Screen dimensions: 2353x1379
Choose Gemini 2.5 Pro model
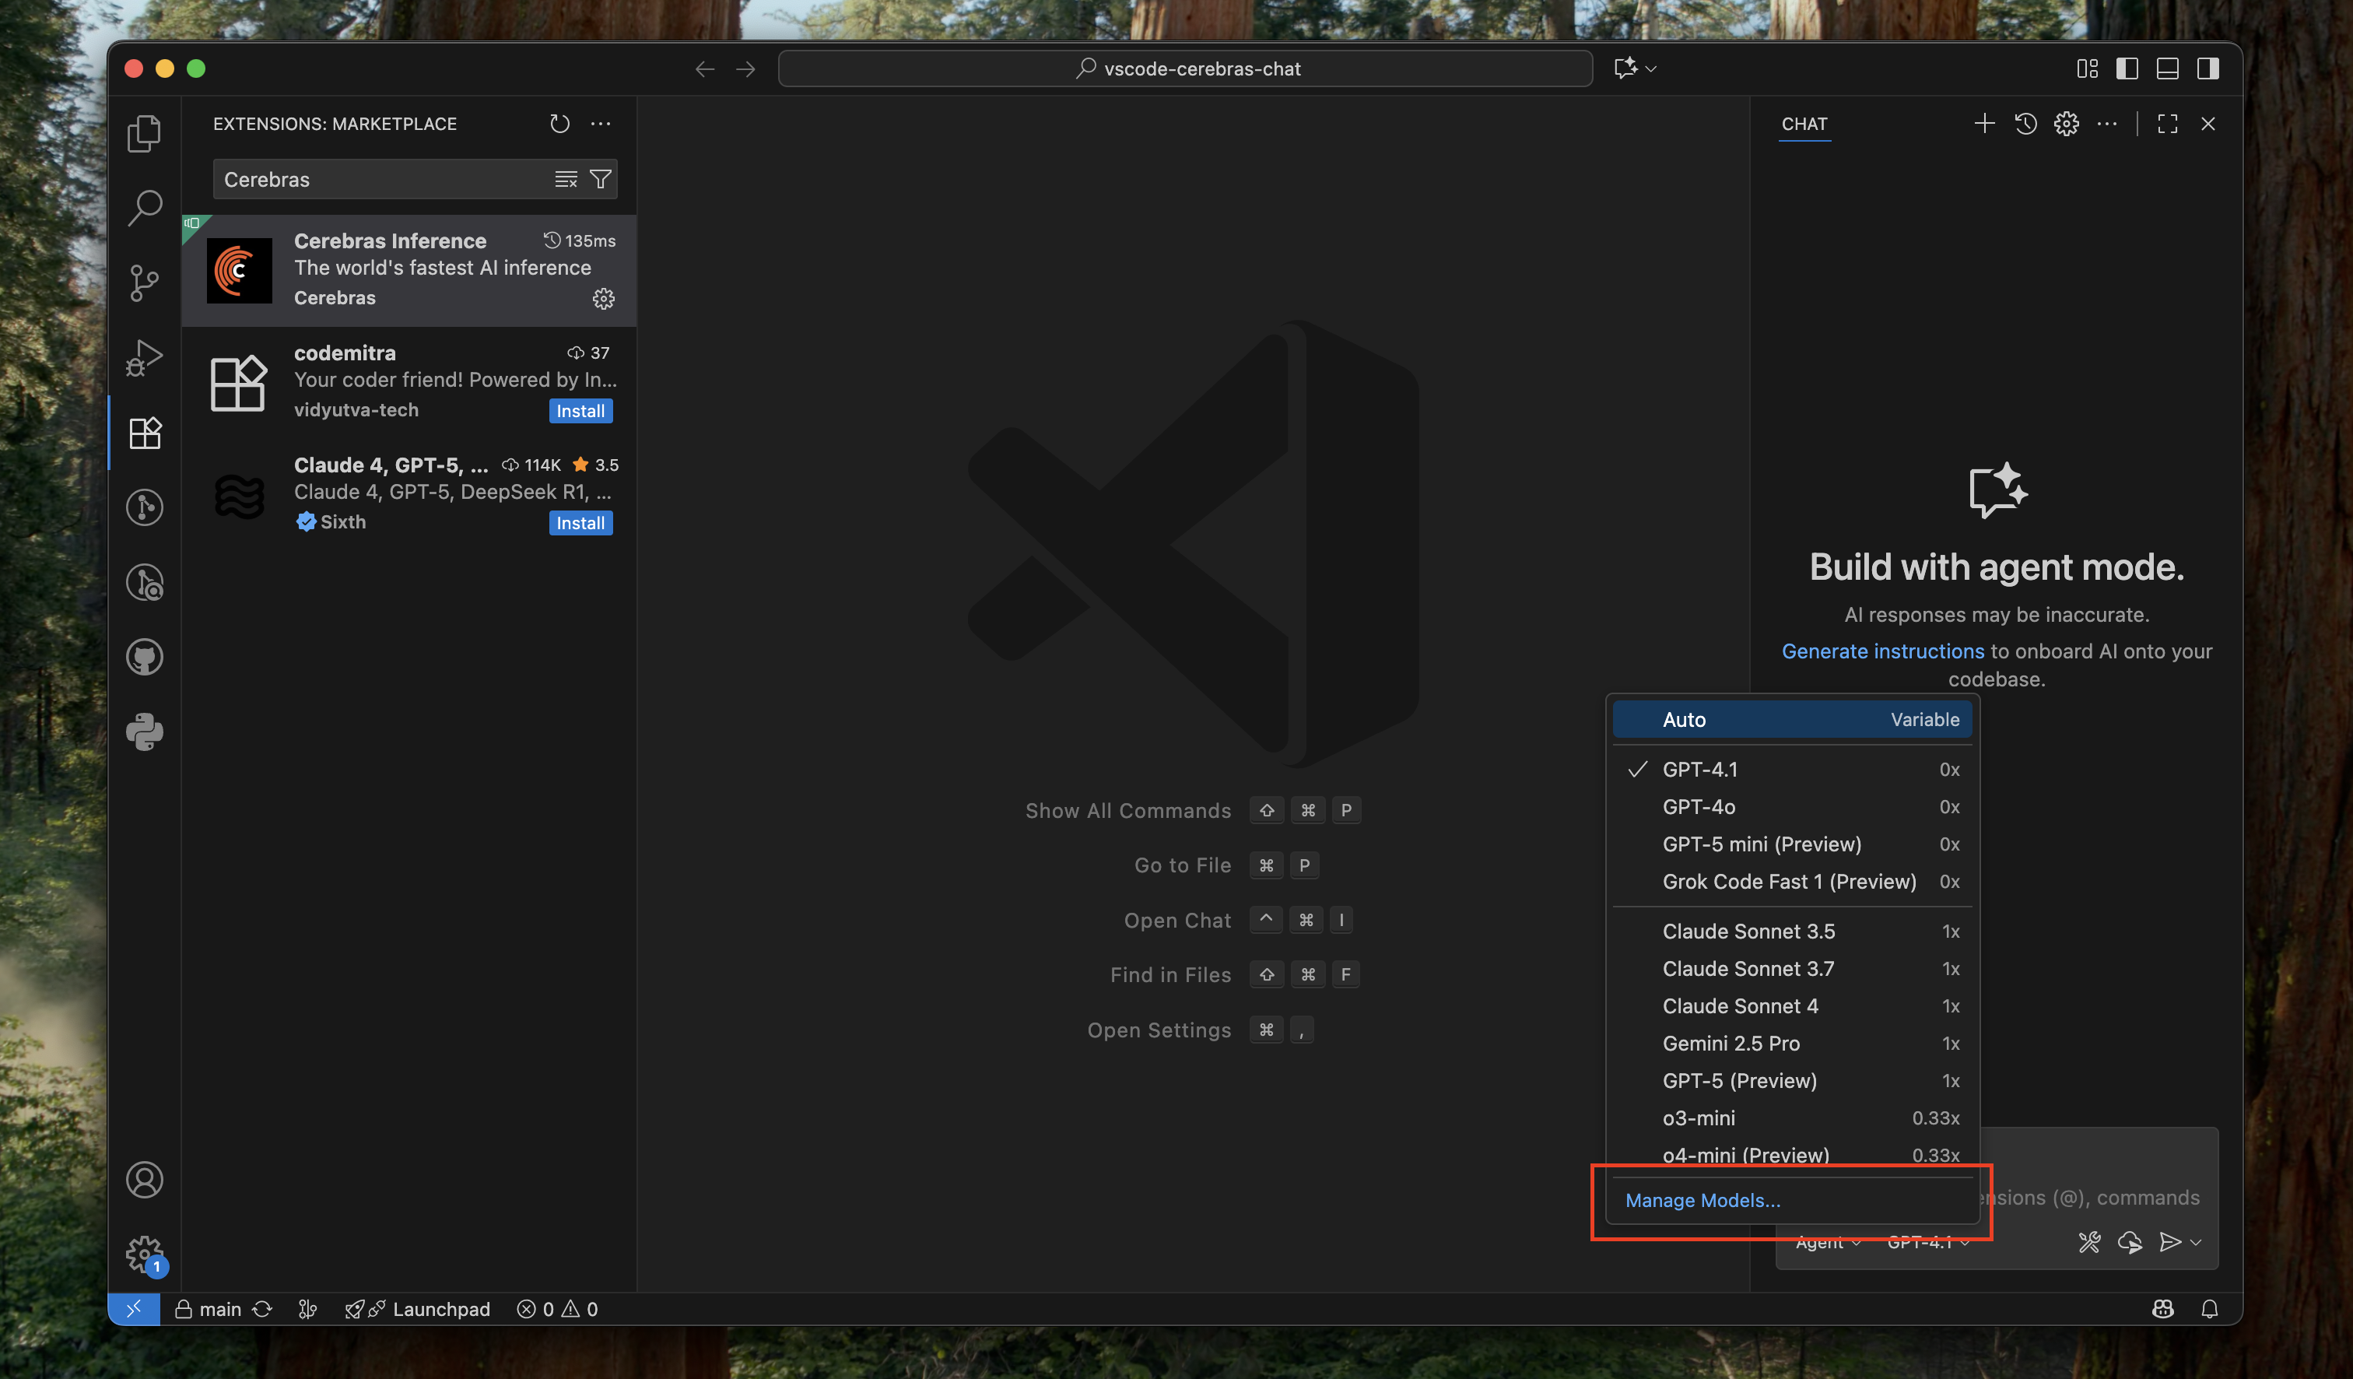coord(1731,1043)
